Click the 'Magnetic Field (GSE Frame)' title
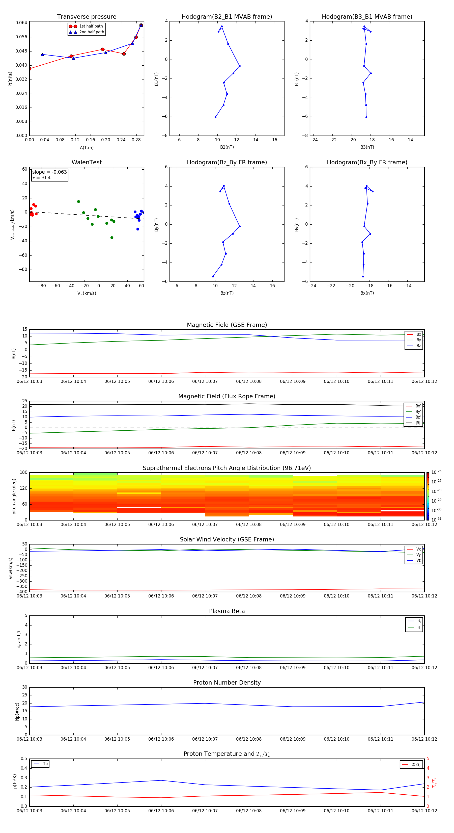 coord(227,325)
